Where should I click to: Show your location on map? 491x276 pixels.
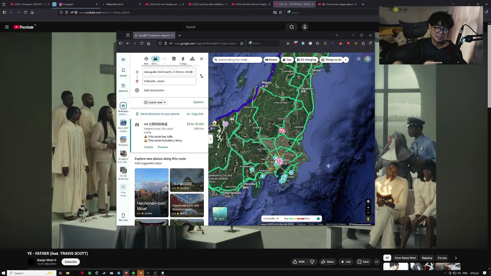[368, 201]
